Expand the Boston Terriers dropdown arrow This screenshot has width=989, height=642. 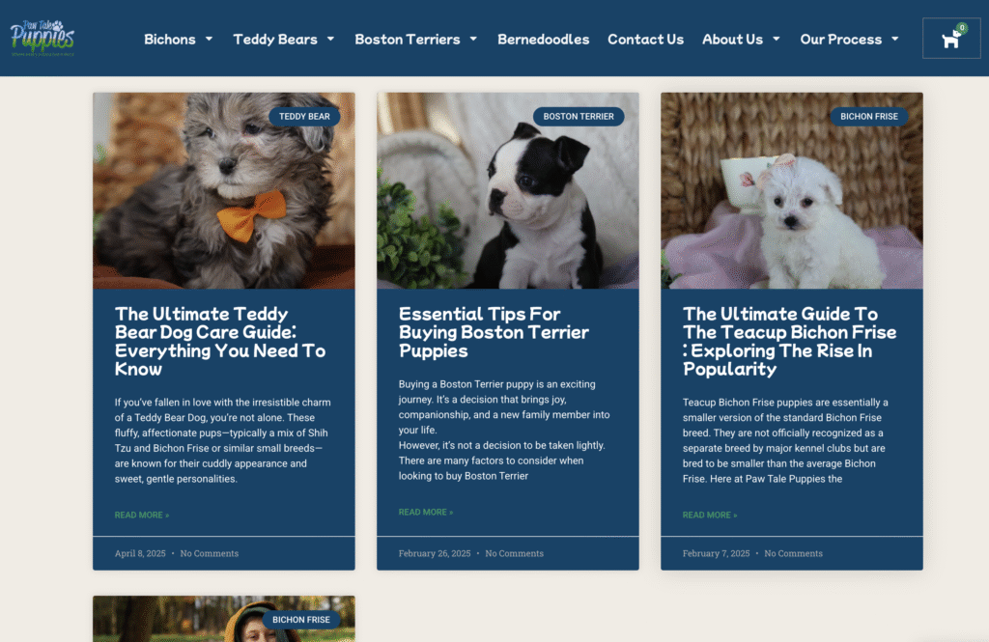(473, 40)
